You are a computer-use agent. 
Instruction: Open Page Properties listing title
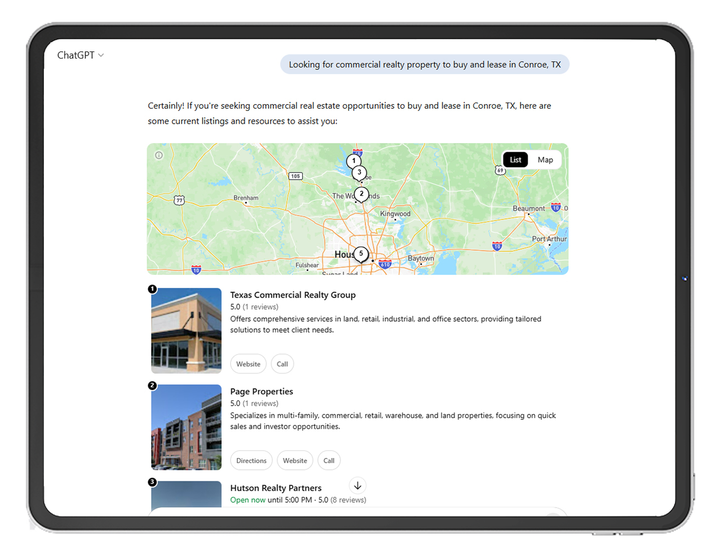click(261, 392)
